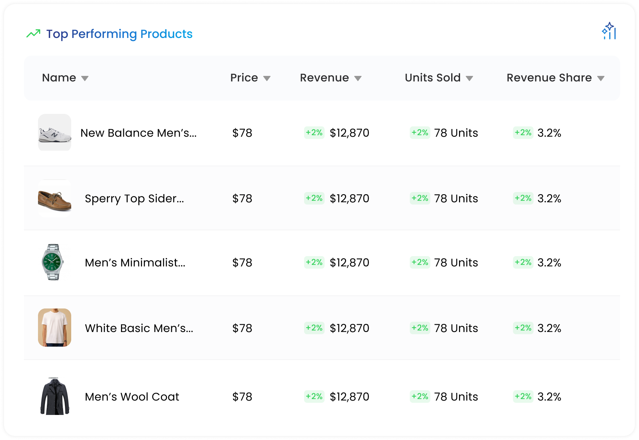Click 3.2% revenue share in New Balance row
The height and width of the screenshot is (440, 639).
[x=549, y=133]
